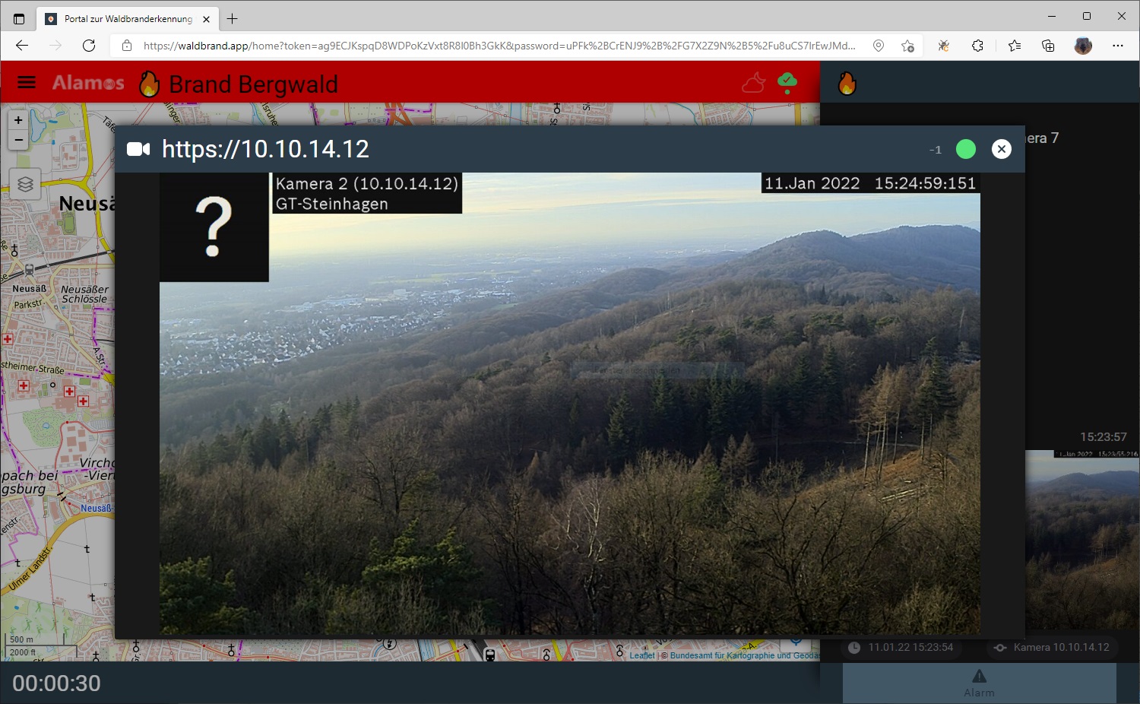Refresh the browser page

pyautogui.click(x=89, y=46)
